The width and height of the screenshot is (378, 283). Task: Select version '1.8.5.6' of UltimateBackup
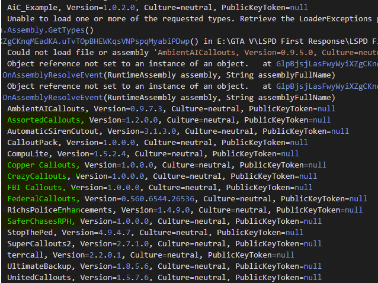click(133, 266)
